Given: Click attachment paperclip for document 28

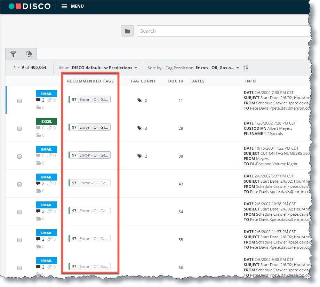Looking at the screenshot, I should 50,128.
